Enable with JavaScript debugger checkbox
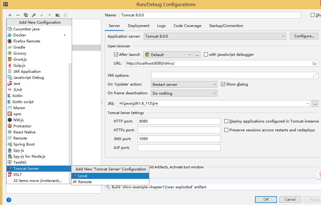 click(x=206, y=55)
